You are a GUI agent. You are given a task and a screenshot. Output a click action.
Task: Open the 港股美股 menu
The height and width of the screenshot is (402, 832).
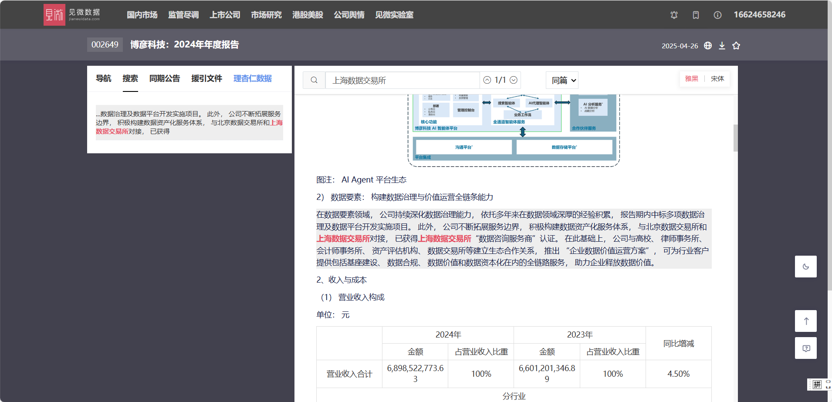pyautogui.click(x=308, y=15)
